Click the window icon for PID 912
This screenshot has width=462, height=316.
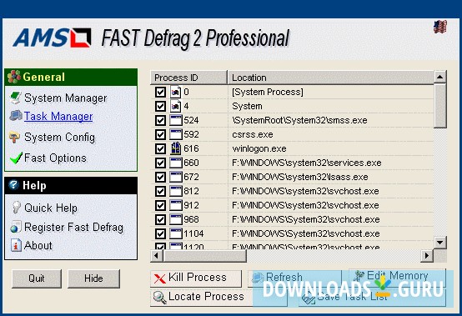pos(176,205)
